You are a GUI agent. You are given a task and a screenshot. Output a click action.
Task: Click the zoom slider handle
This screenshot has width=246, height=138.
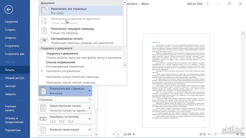click(216, 134)
